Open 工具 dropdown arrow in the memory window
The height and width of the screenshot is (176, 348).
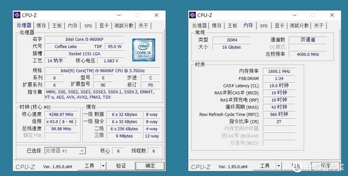279,166
